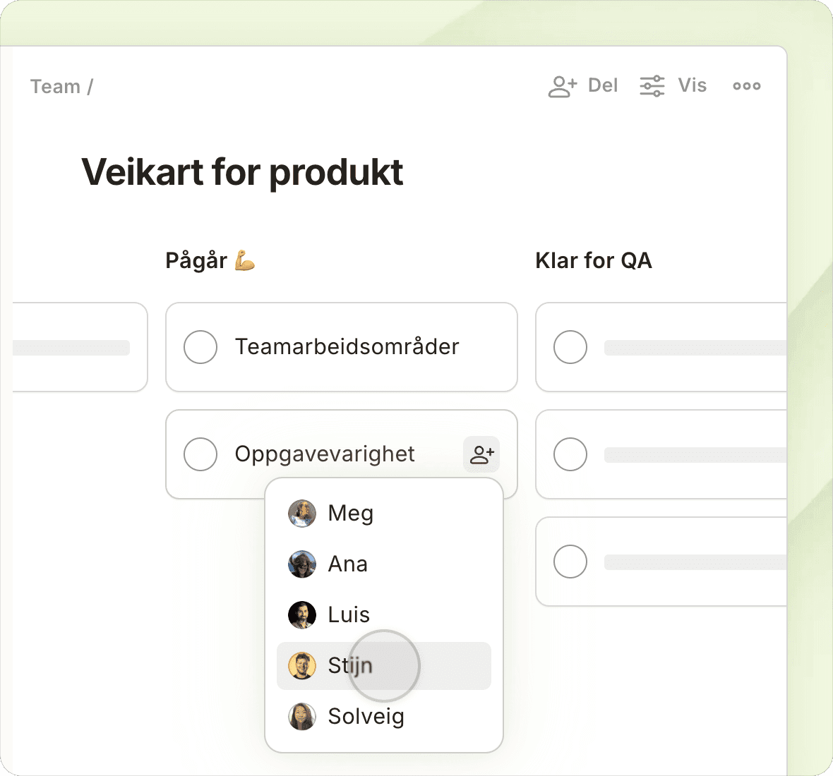Pick Ana as the assignee
Image resolution: width=833 pixels, height=776 pixels.
coord(347,564)
